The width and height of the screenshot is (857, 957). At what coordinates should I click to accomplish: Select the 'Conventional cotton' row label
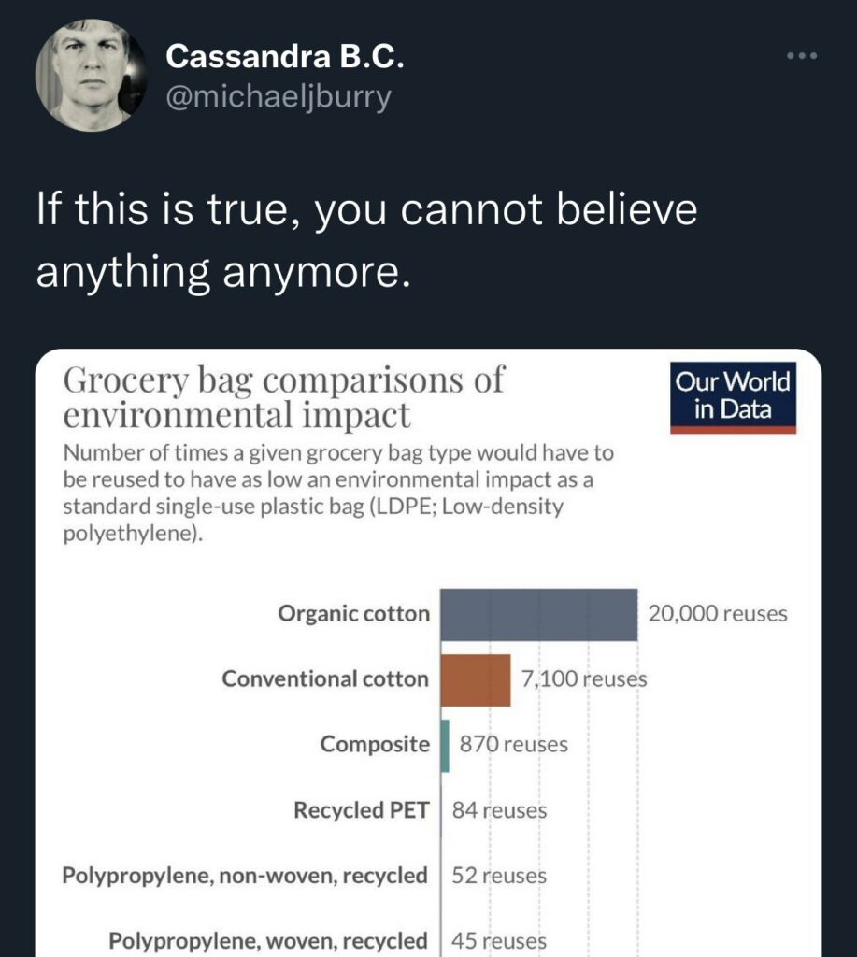point(325,679)
